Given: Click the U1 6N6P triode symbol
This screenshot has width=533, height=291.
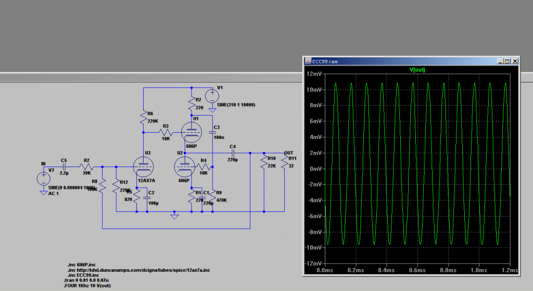Looking at the screenshot, I should pyautogui.click(x=192, y=132).
